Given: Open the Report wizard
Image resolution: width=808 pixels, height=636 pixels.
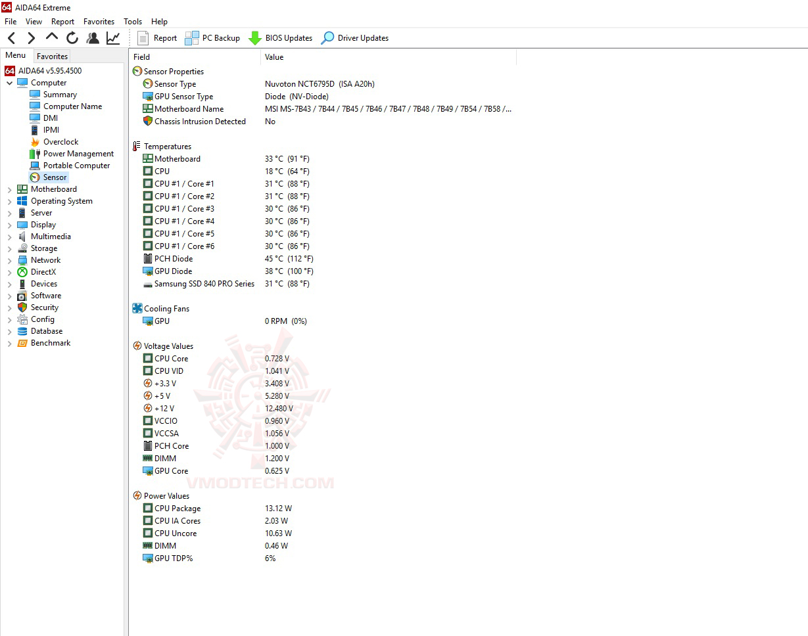Looking at the screenshot, I should pos(157,38).
